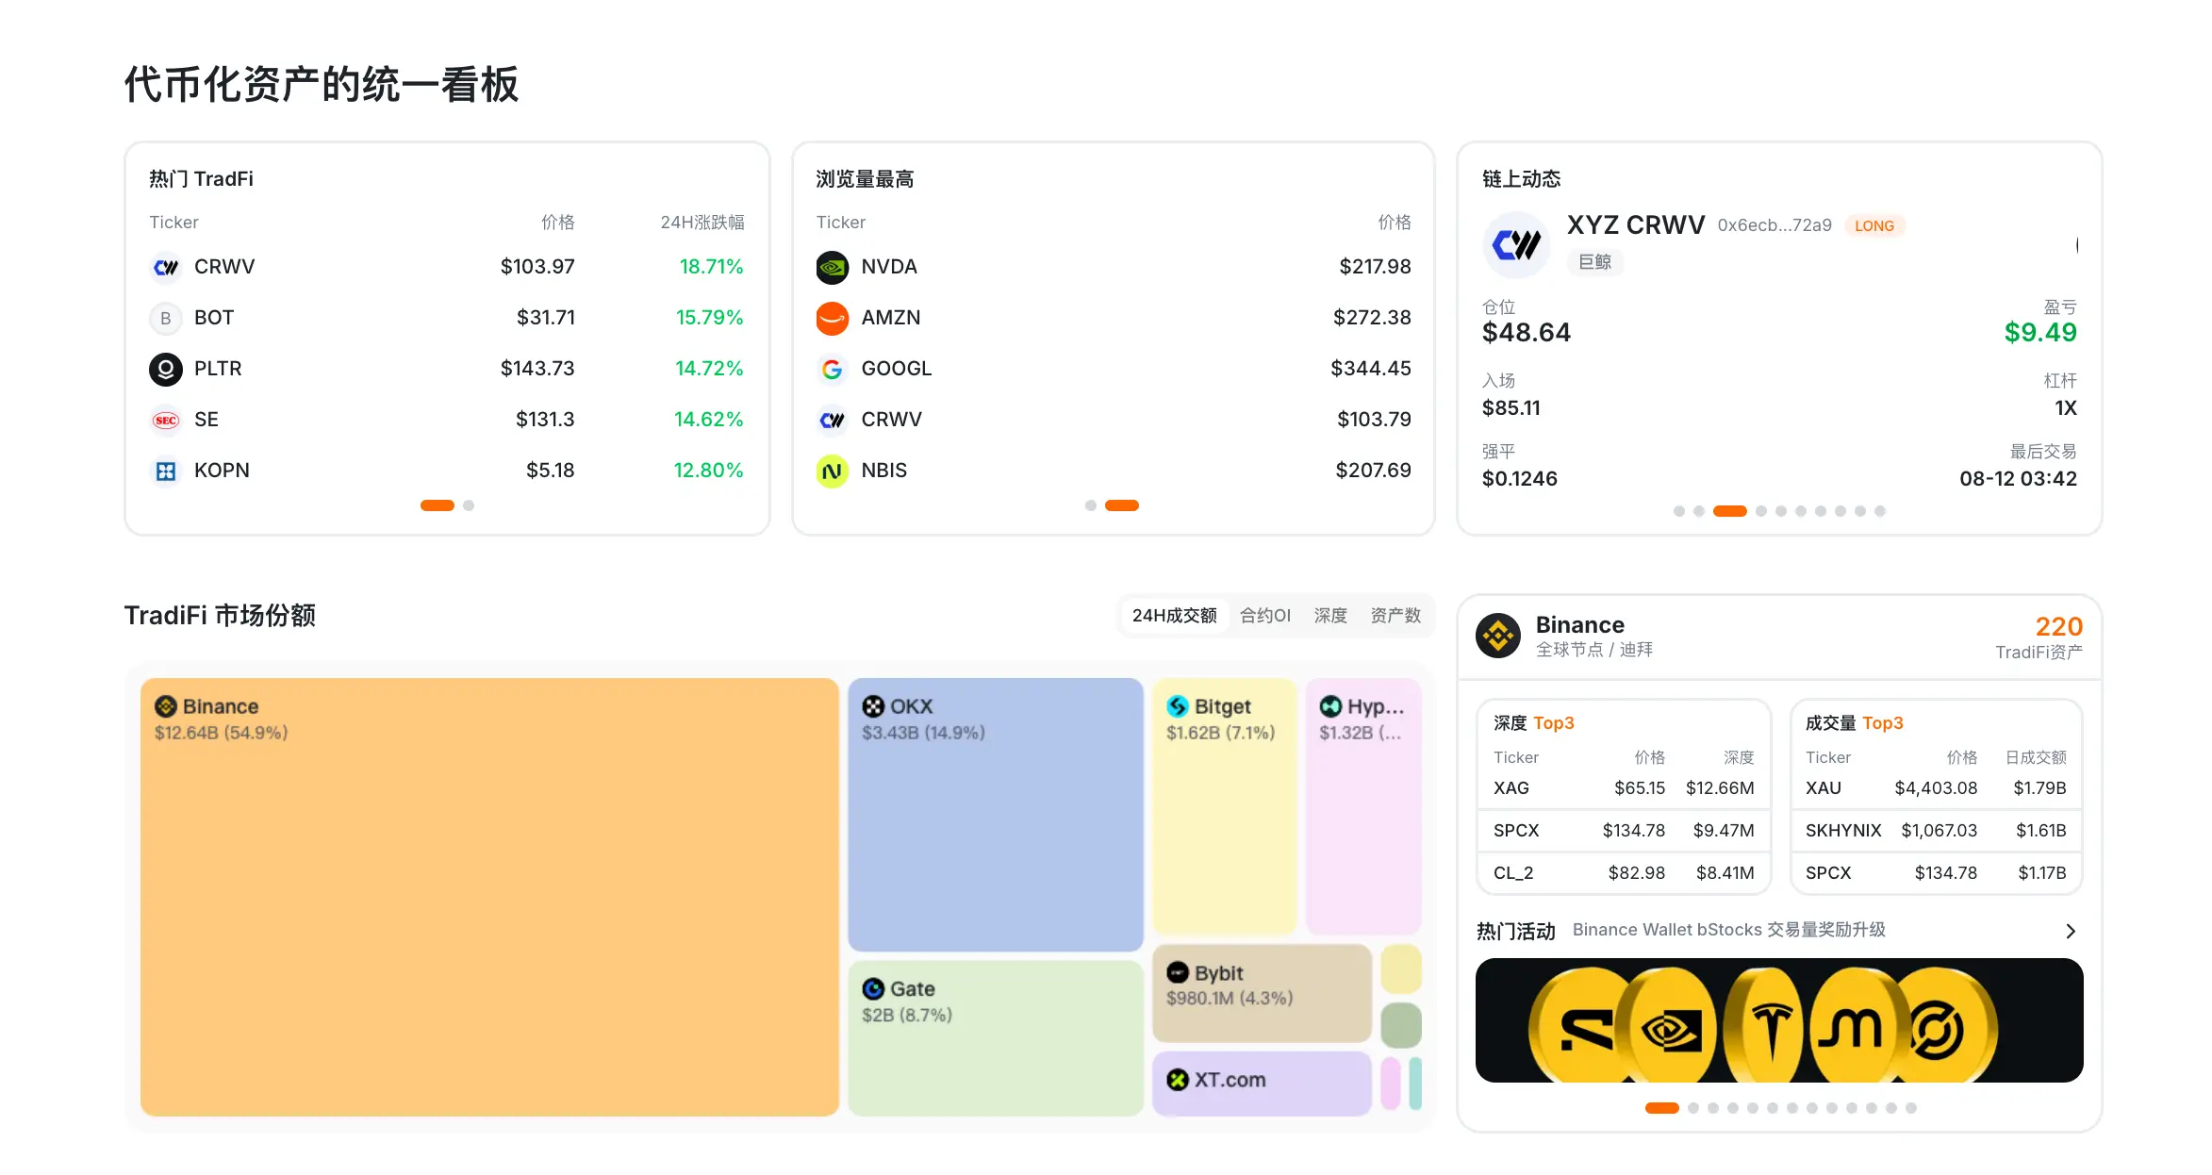Click the AMZN logo icon
Screen dimensions: 2212x1175
(x=833, y=319)
